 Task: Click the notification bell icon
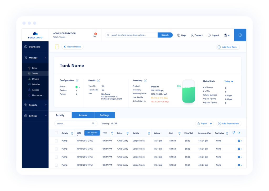point(95,35)
